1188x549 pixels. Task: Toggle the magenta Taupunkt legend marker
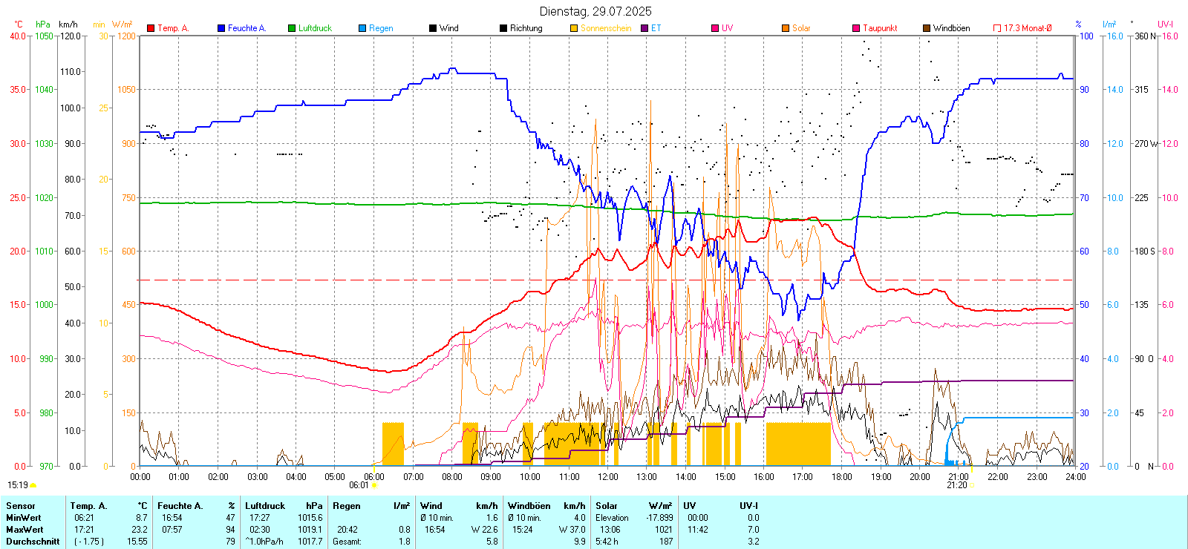(x=856, y=28)
